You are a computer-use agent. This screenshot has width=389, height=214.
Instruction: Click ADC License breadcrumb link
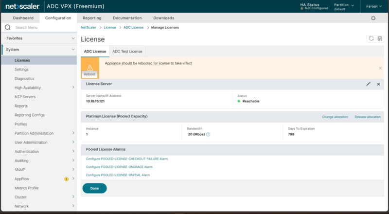(x=133, y=28)
